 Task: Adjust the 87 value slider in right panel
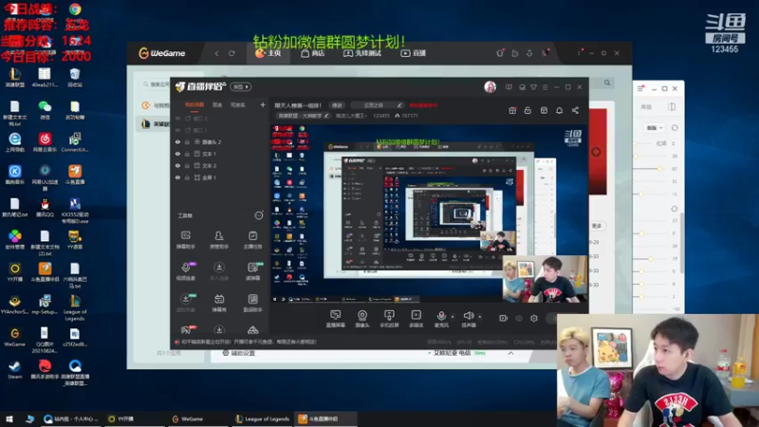tap(659, 169)
